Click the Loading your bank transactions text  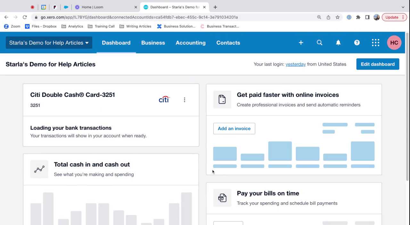[71, 128]
